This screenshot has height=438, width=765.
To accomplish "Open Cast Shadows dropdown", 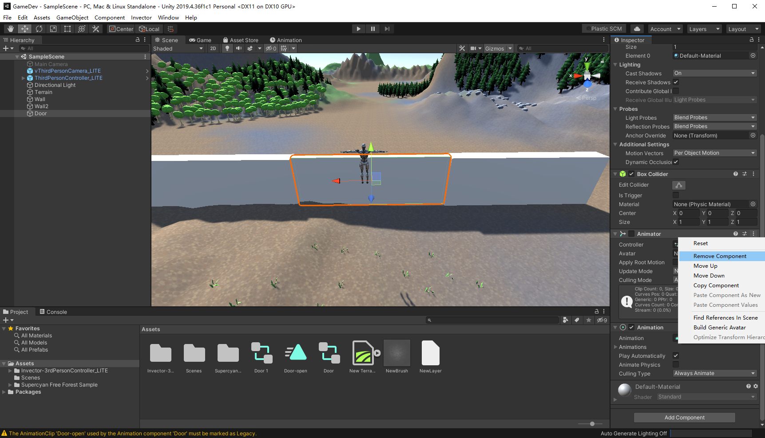I will [715, 73].
